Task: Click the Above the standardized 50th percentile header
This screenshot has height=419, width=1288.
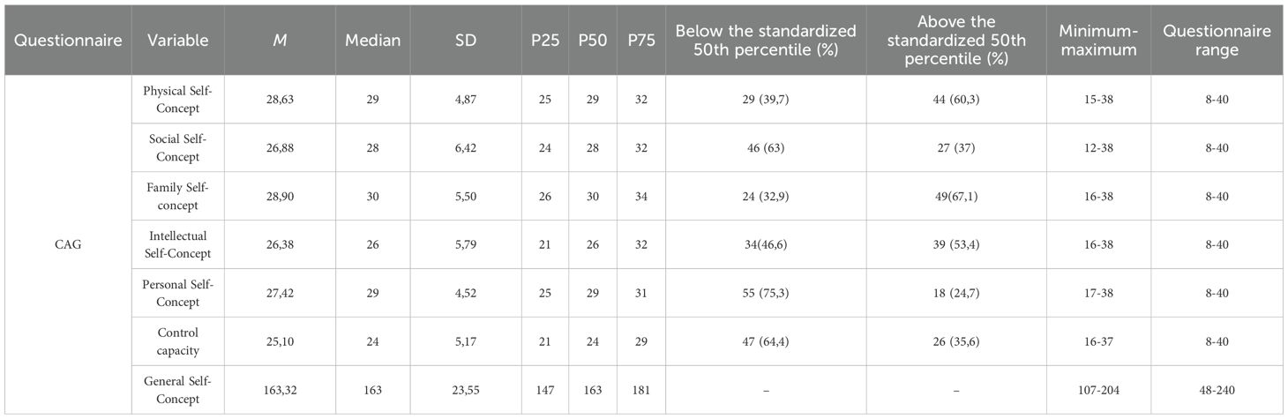Action: [x=955, y=41]
